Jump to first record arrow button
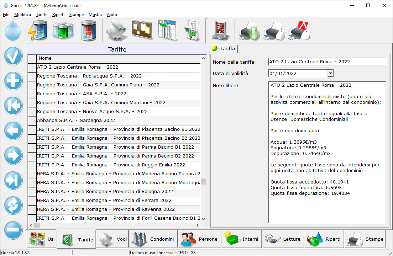The width and height of the screenshot is (393, 256). click(13, 106)
